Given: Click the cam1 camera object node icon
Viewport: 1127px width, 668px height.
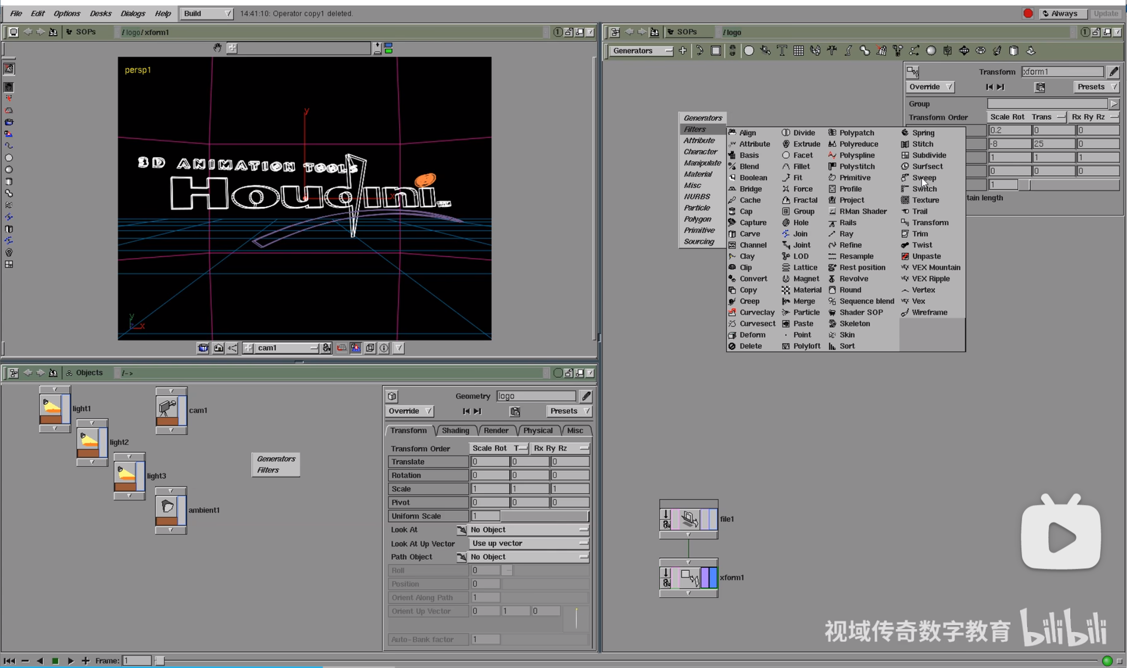Looking at the screenshot, I should point(167,407).
